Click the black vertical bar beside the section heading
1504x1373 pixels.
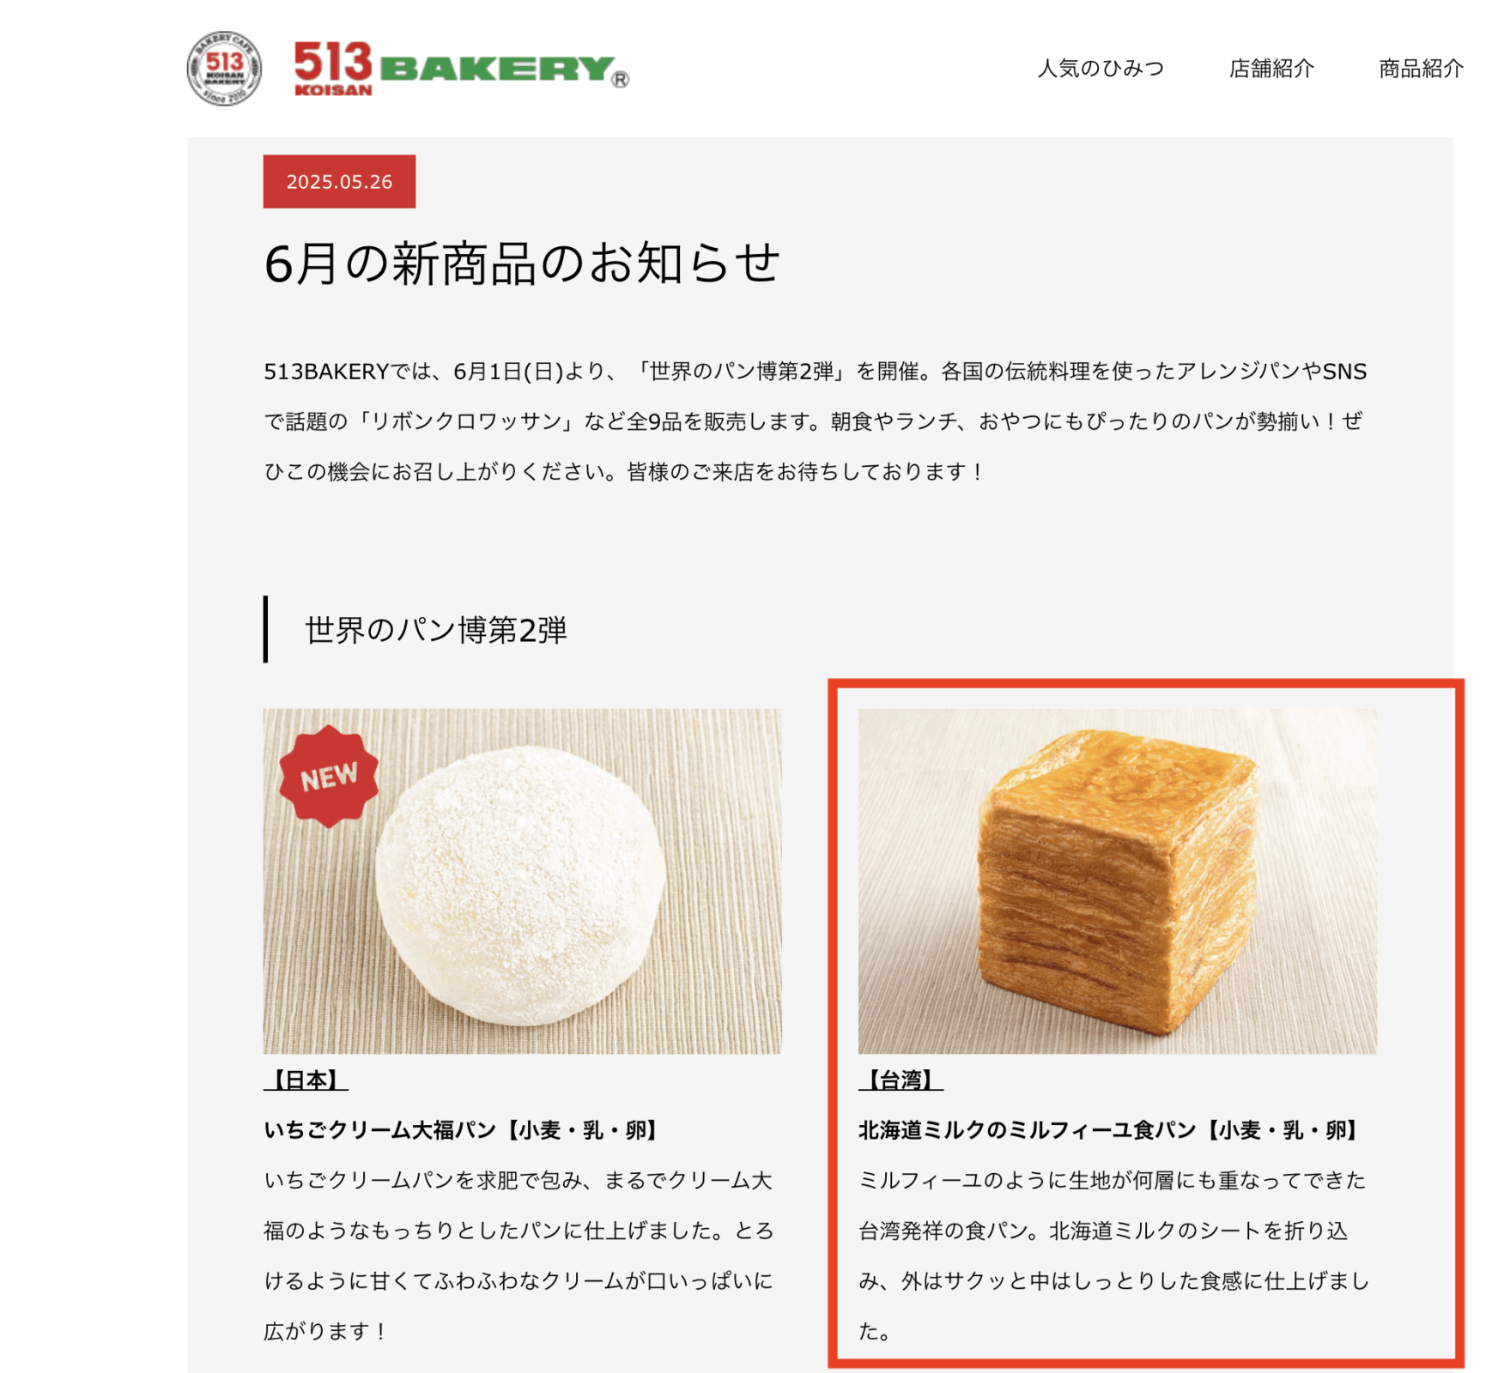(265, 629)
